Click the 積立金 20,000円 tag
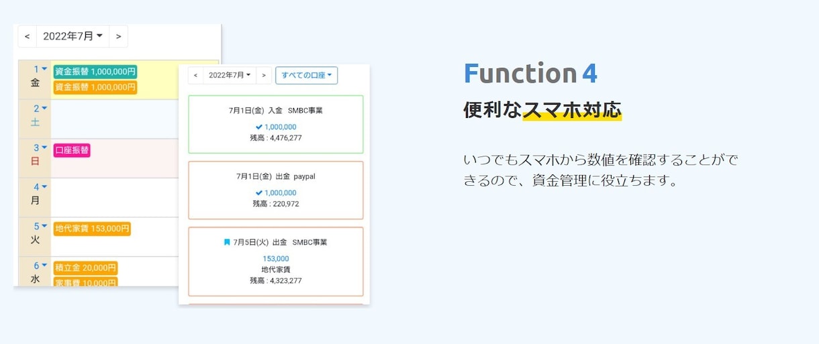819x344 pixels. tap(85, 268)
